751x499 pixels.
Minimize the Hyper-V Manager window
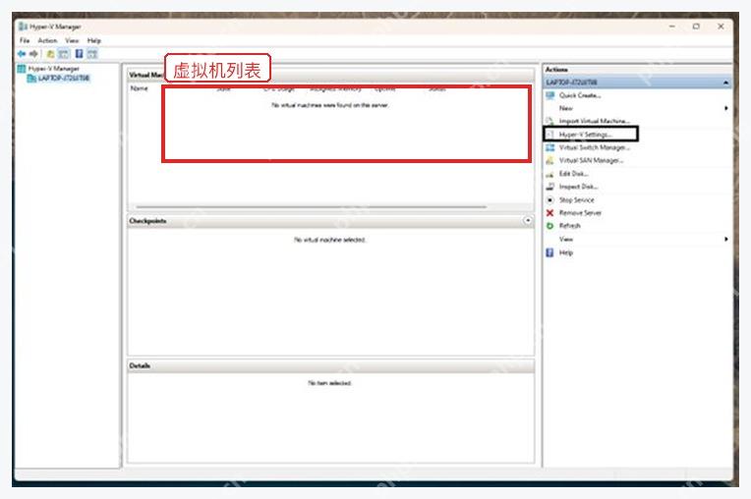coord(672,27)
